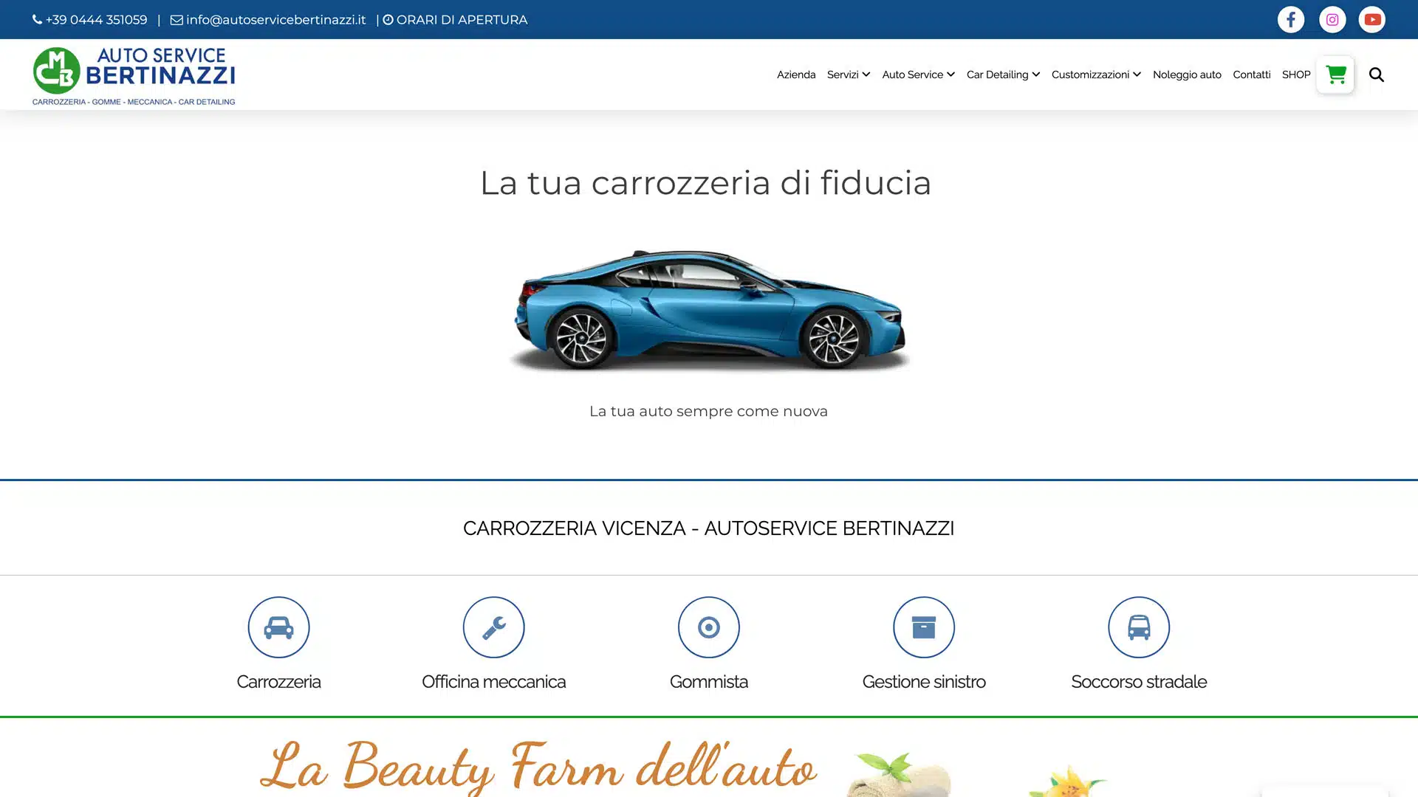Viewport: 1418px width, 797px height.
Task: Click the Soccorso stradale vehicle icon
Action: [x=1139, y=627]
